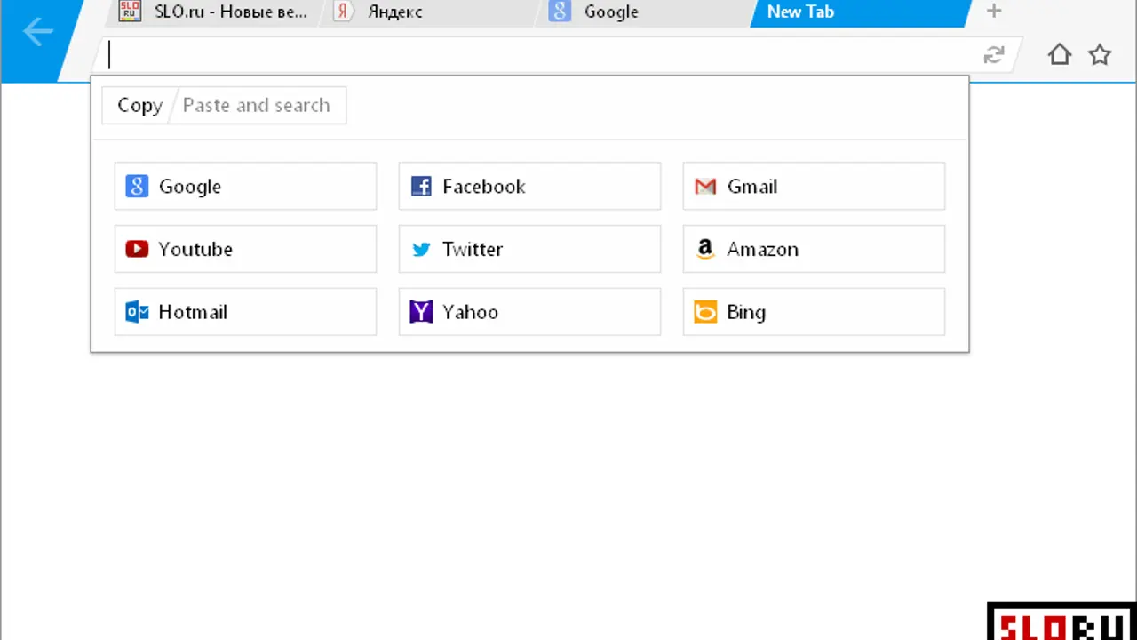
Task: Open the Youtube shortcut tile
Action: (245, 249)
